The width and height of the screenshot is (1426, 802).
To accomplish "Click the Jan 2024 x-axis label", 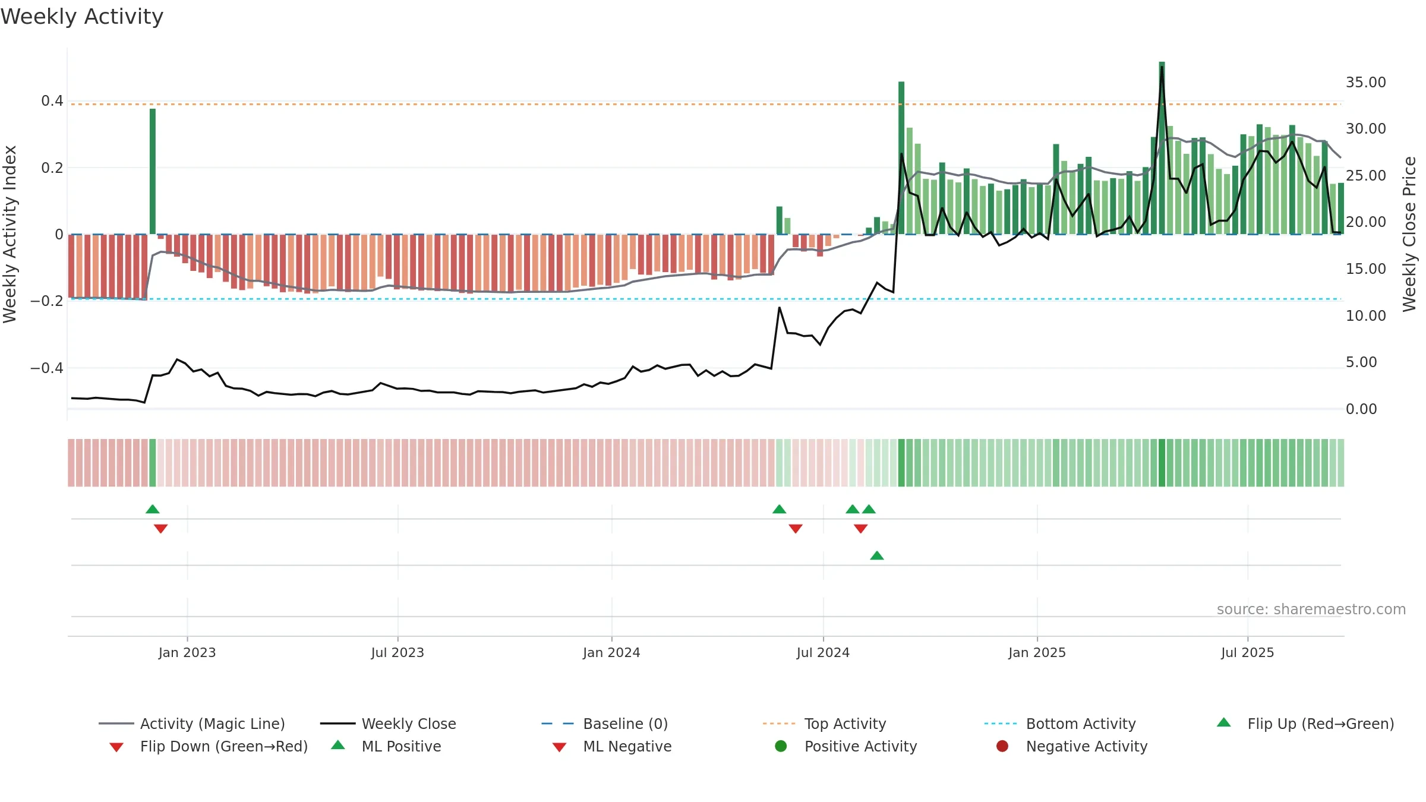I will click(611, 652).
